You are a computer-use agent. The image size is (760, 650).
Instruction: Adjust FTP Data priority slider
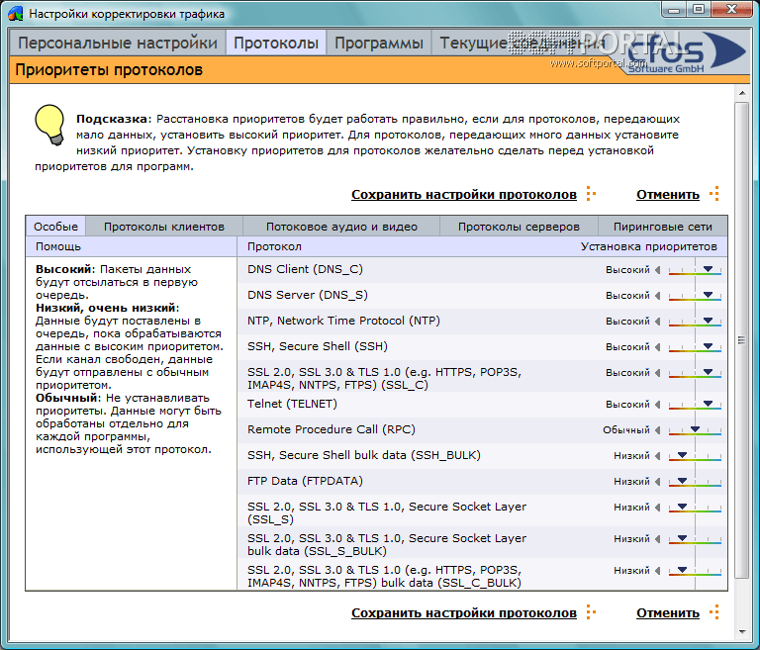tap(695, 482)
